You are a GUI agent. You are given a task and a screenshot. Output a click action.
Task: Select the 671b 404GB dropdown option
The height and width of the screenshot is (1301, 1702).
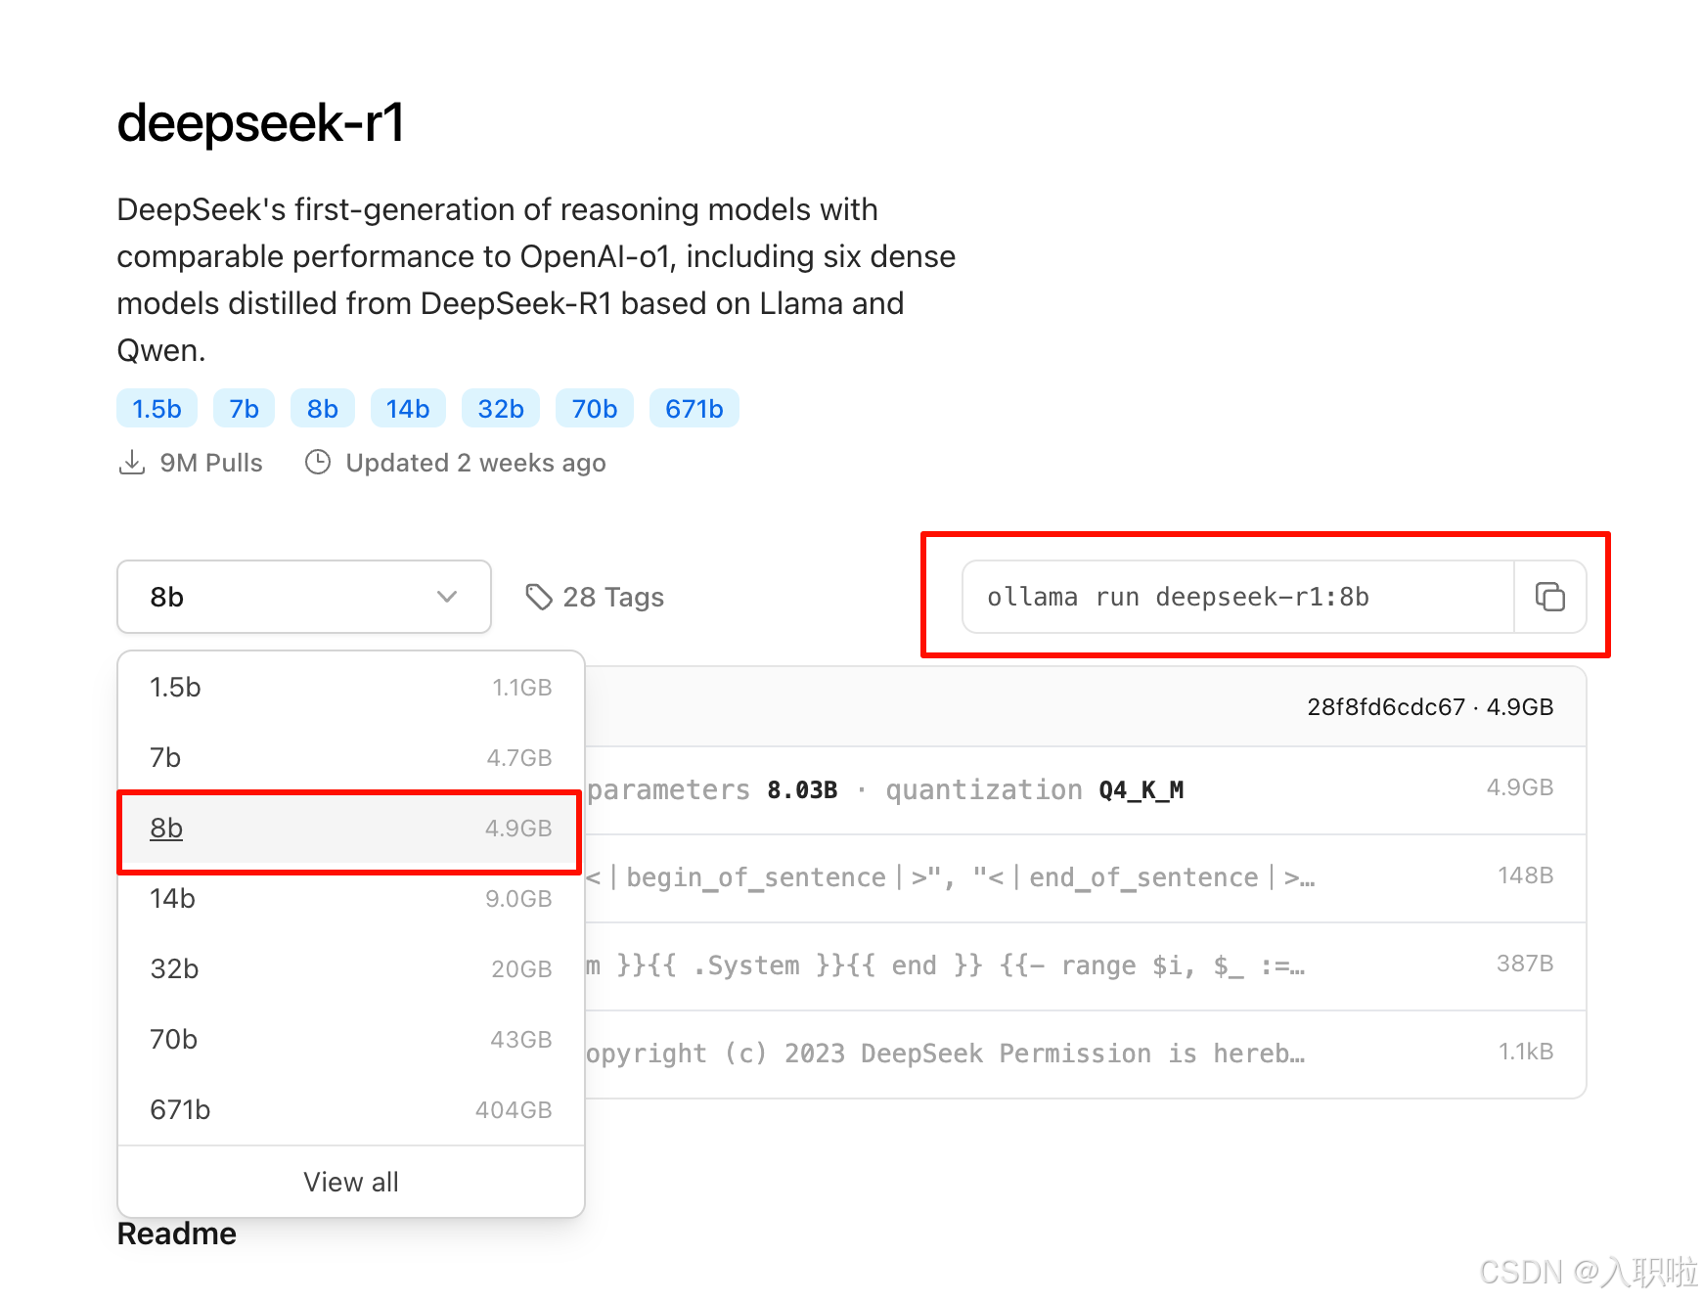(351, 1110)
